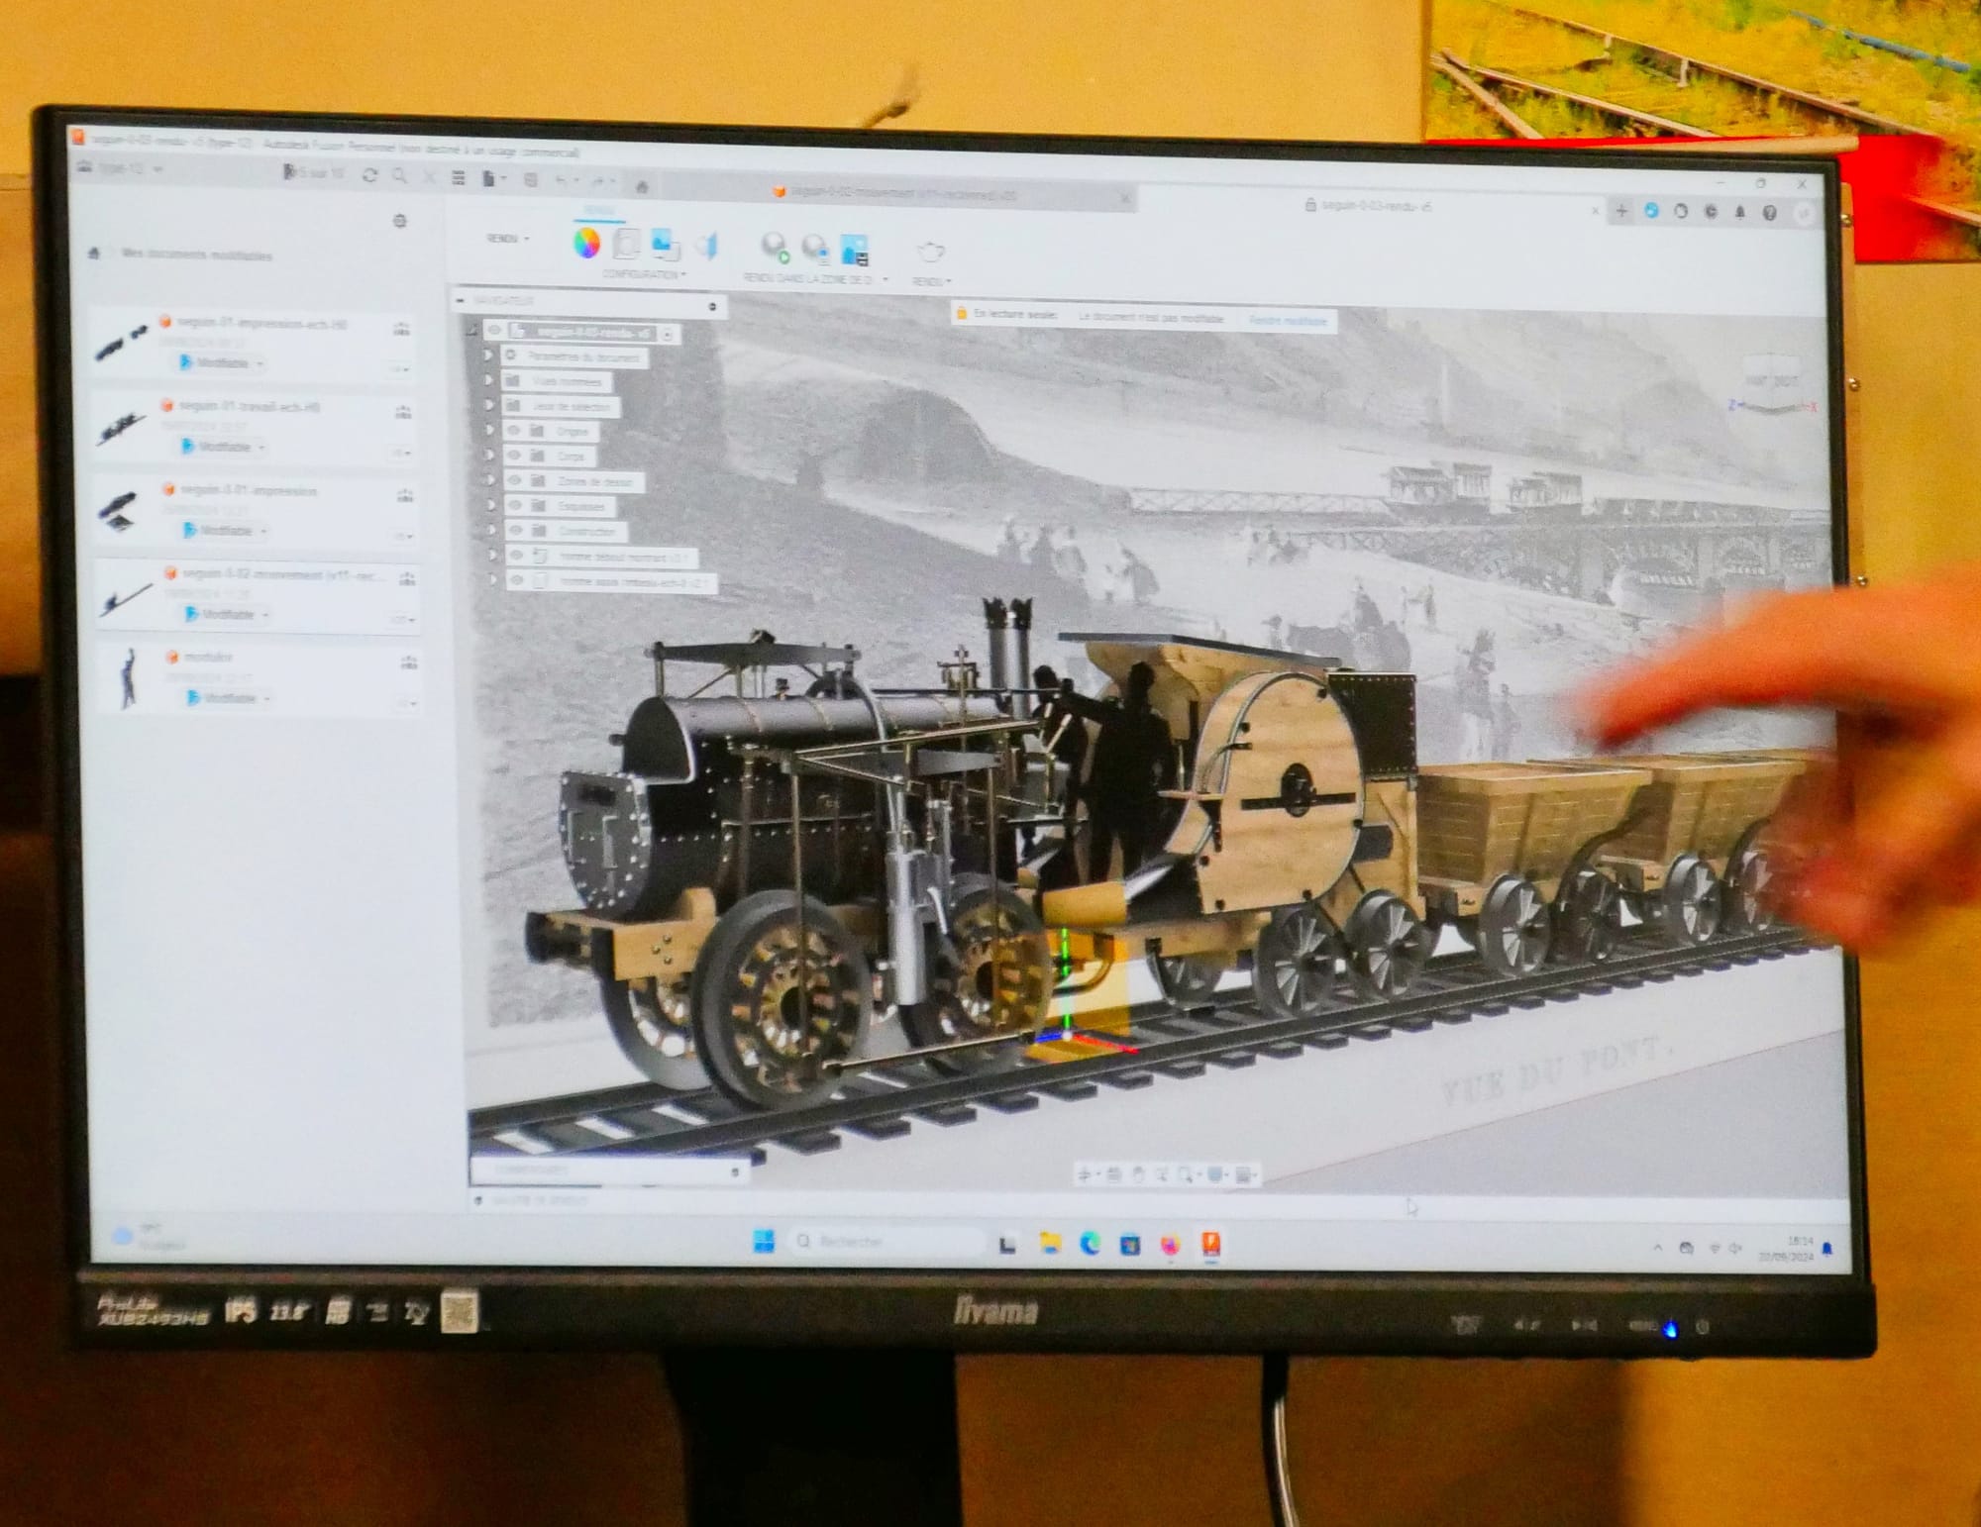The width and height of the screenshot is (1981, 1527).
Task: Click the Windows Start button
Action: (764, 1240)
